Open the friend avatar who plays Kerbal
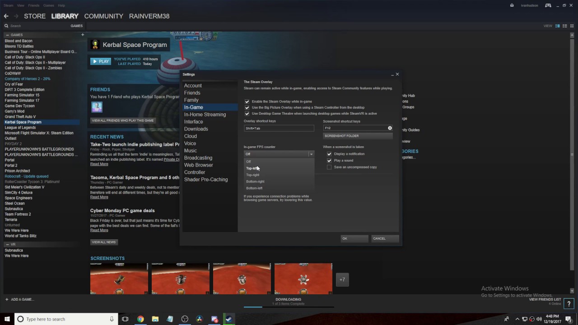 tap(97, 107)
